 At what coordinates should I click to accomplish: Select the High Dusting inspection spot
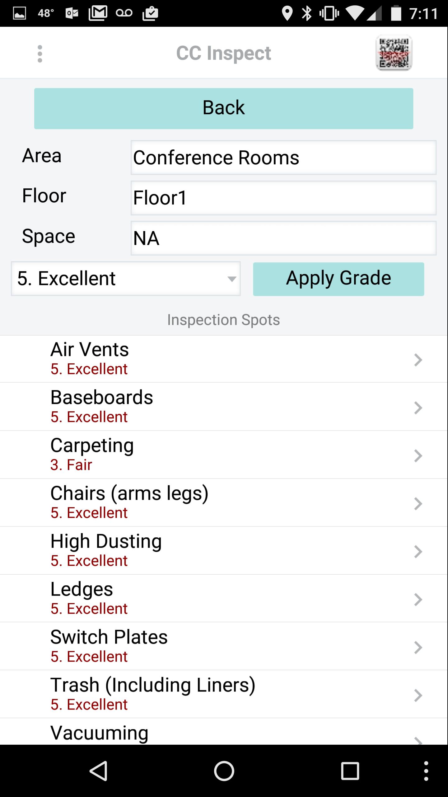[224, 550]
